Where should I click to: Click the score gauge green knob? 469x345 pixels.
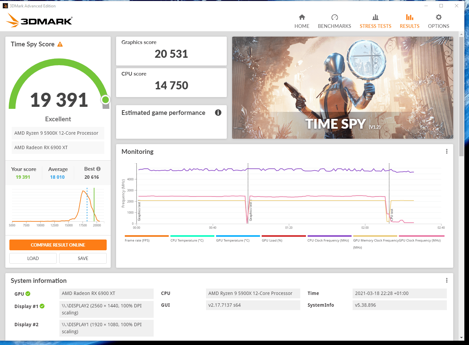(105, 99)
